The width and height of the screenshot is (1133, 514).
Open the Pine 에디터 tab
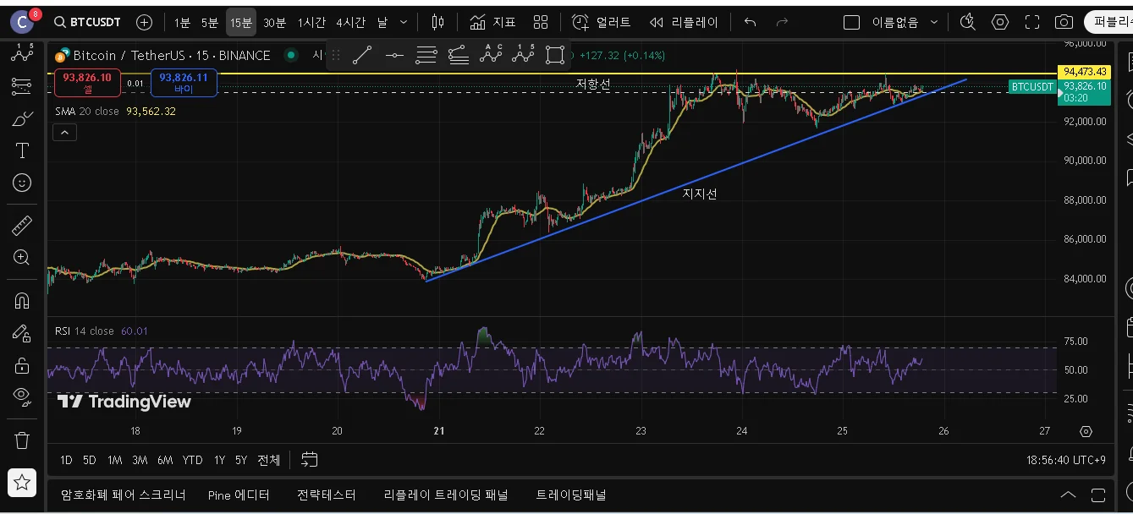pyautogui.click(x=239, y=495)
